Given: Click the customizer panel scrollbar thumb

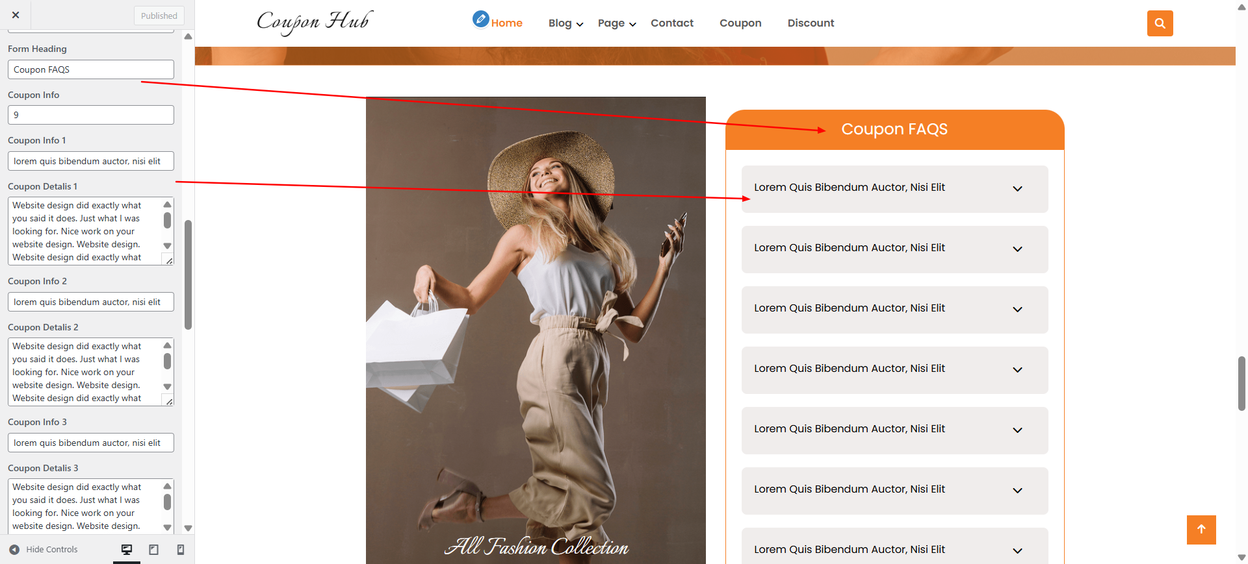Looking at the screenshot, I should coord(188,275).
